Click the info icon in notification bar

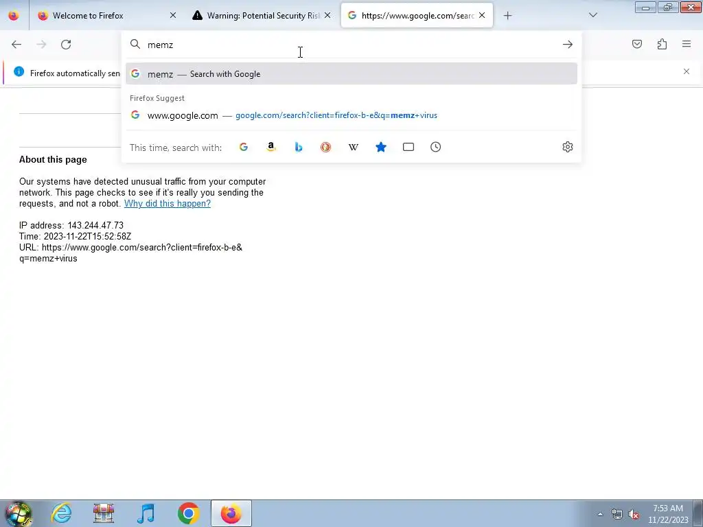click(x=19, y=71)
